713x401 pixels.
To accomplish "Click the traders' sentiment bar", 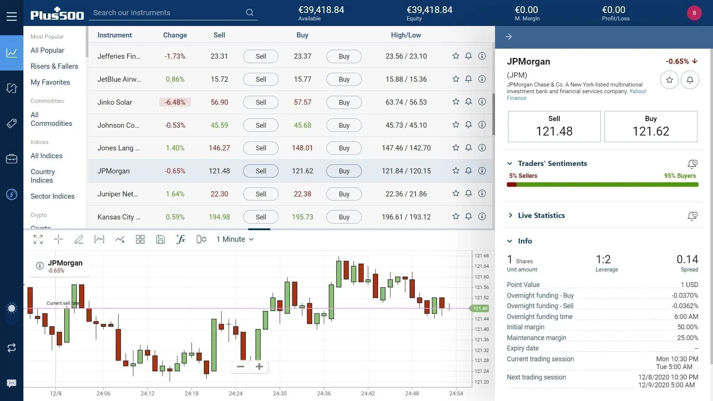I will [x=602, y=185].
